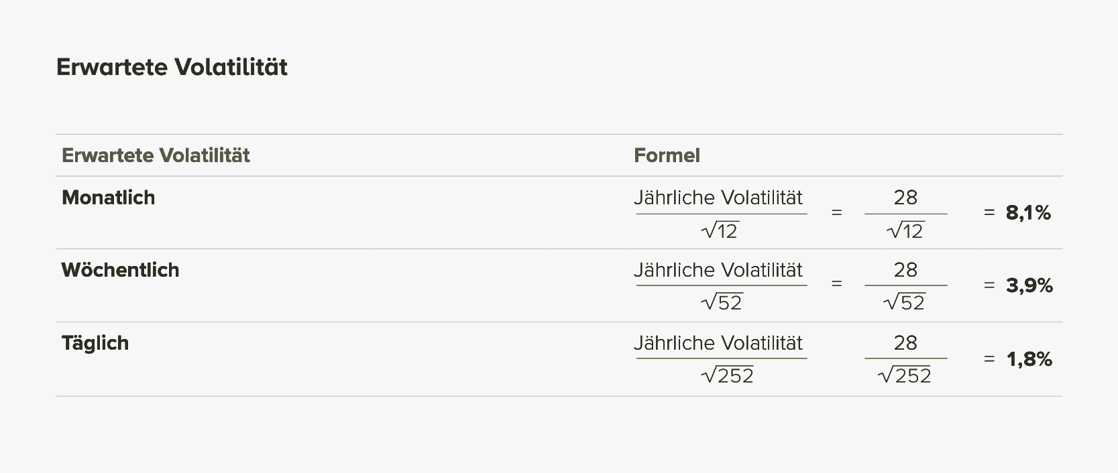Click the √252 denominator beneath 28
The image size is (1118, 473).
tap(905, 375)
